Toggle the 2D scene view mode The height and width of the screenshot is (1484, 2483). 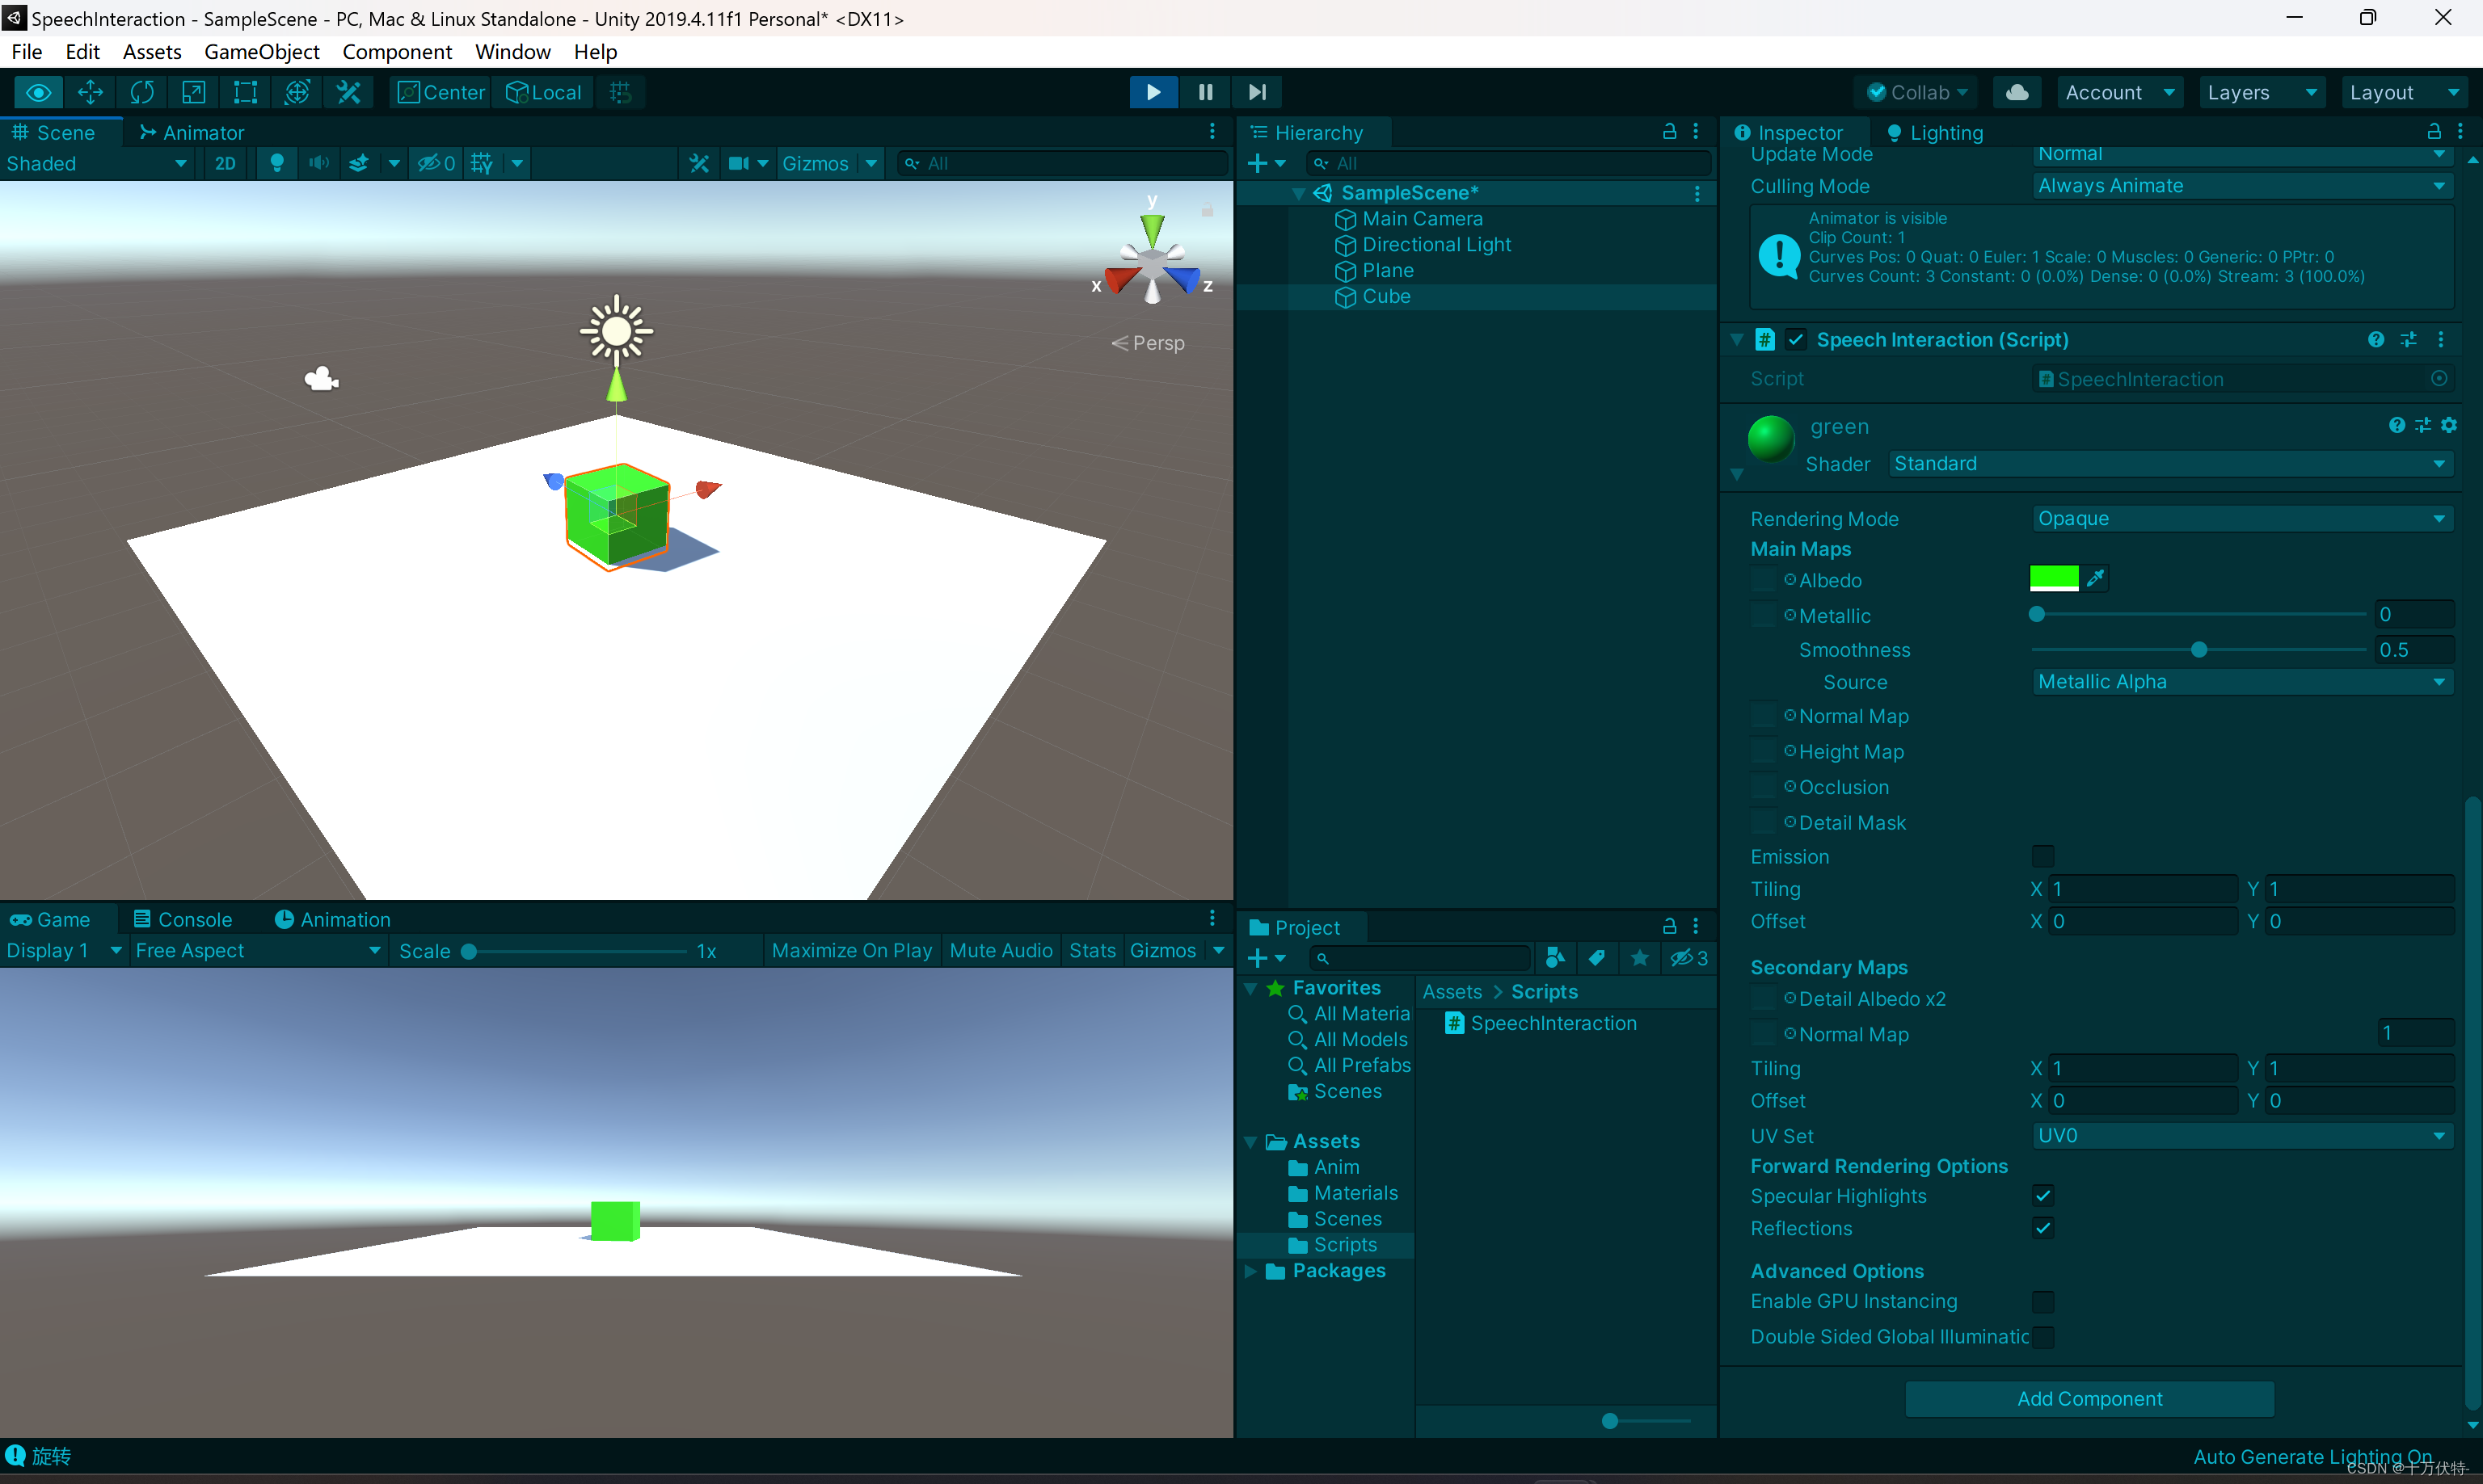tap(225, 163)
